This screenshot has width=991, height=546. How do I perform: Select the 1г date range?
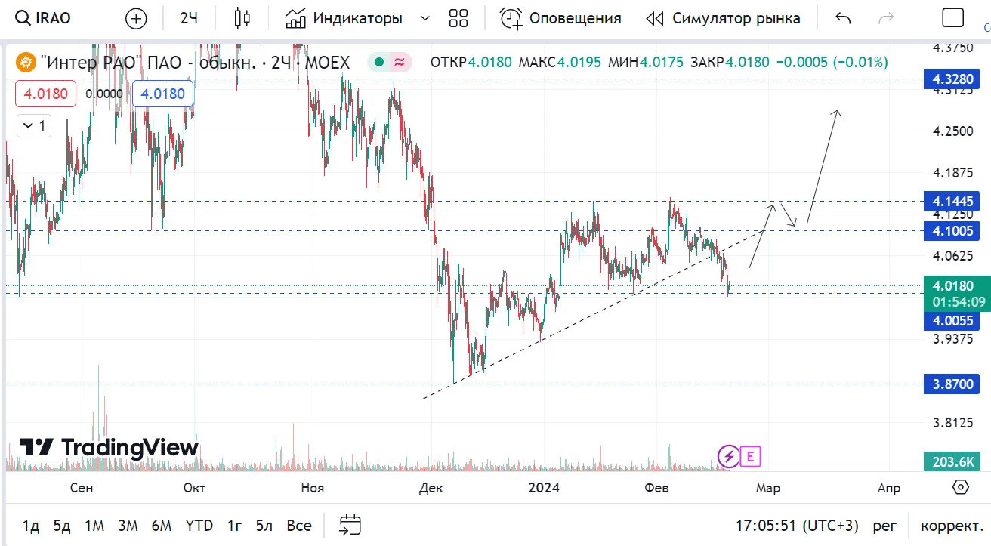235,526
